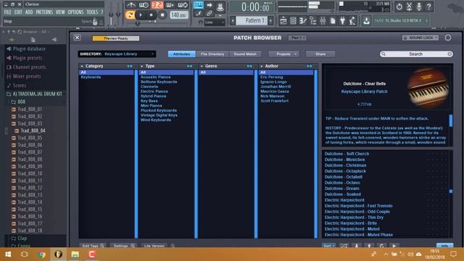Click the Share button

(320, 54)
